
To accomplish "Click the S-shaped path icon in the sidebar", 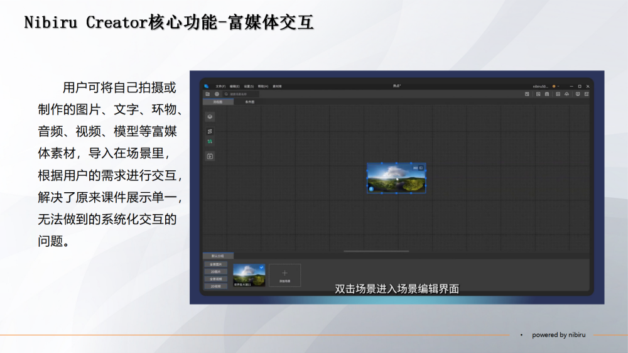I will (210, 131).
